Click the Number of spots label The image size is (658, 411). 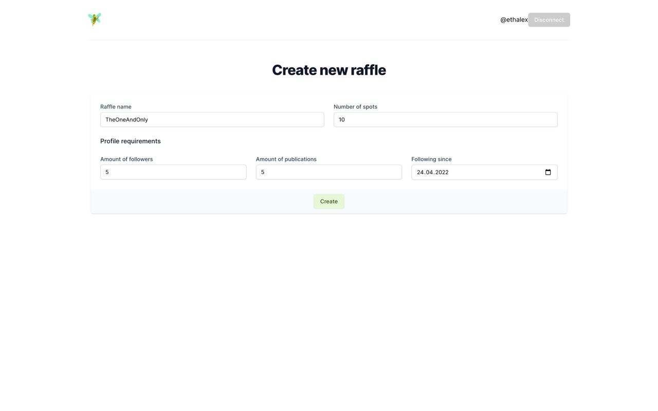tap(355, 107)
